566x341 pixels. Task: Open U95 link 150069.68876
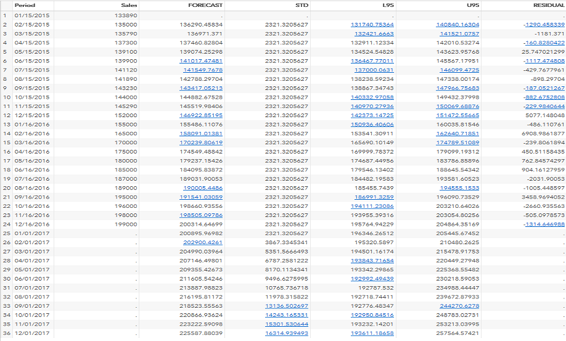coord(457,106)
